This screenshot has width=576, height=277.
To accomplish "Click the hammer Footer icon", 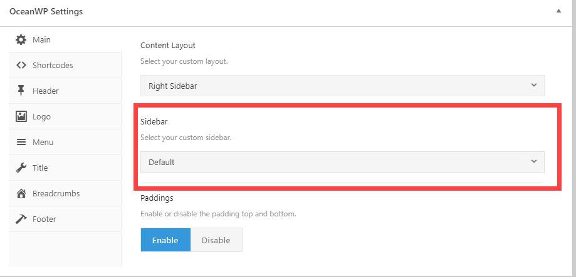I will click(21, 219).
